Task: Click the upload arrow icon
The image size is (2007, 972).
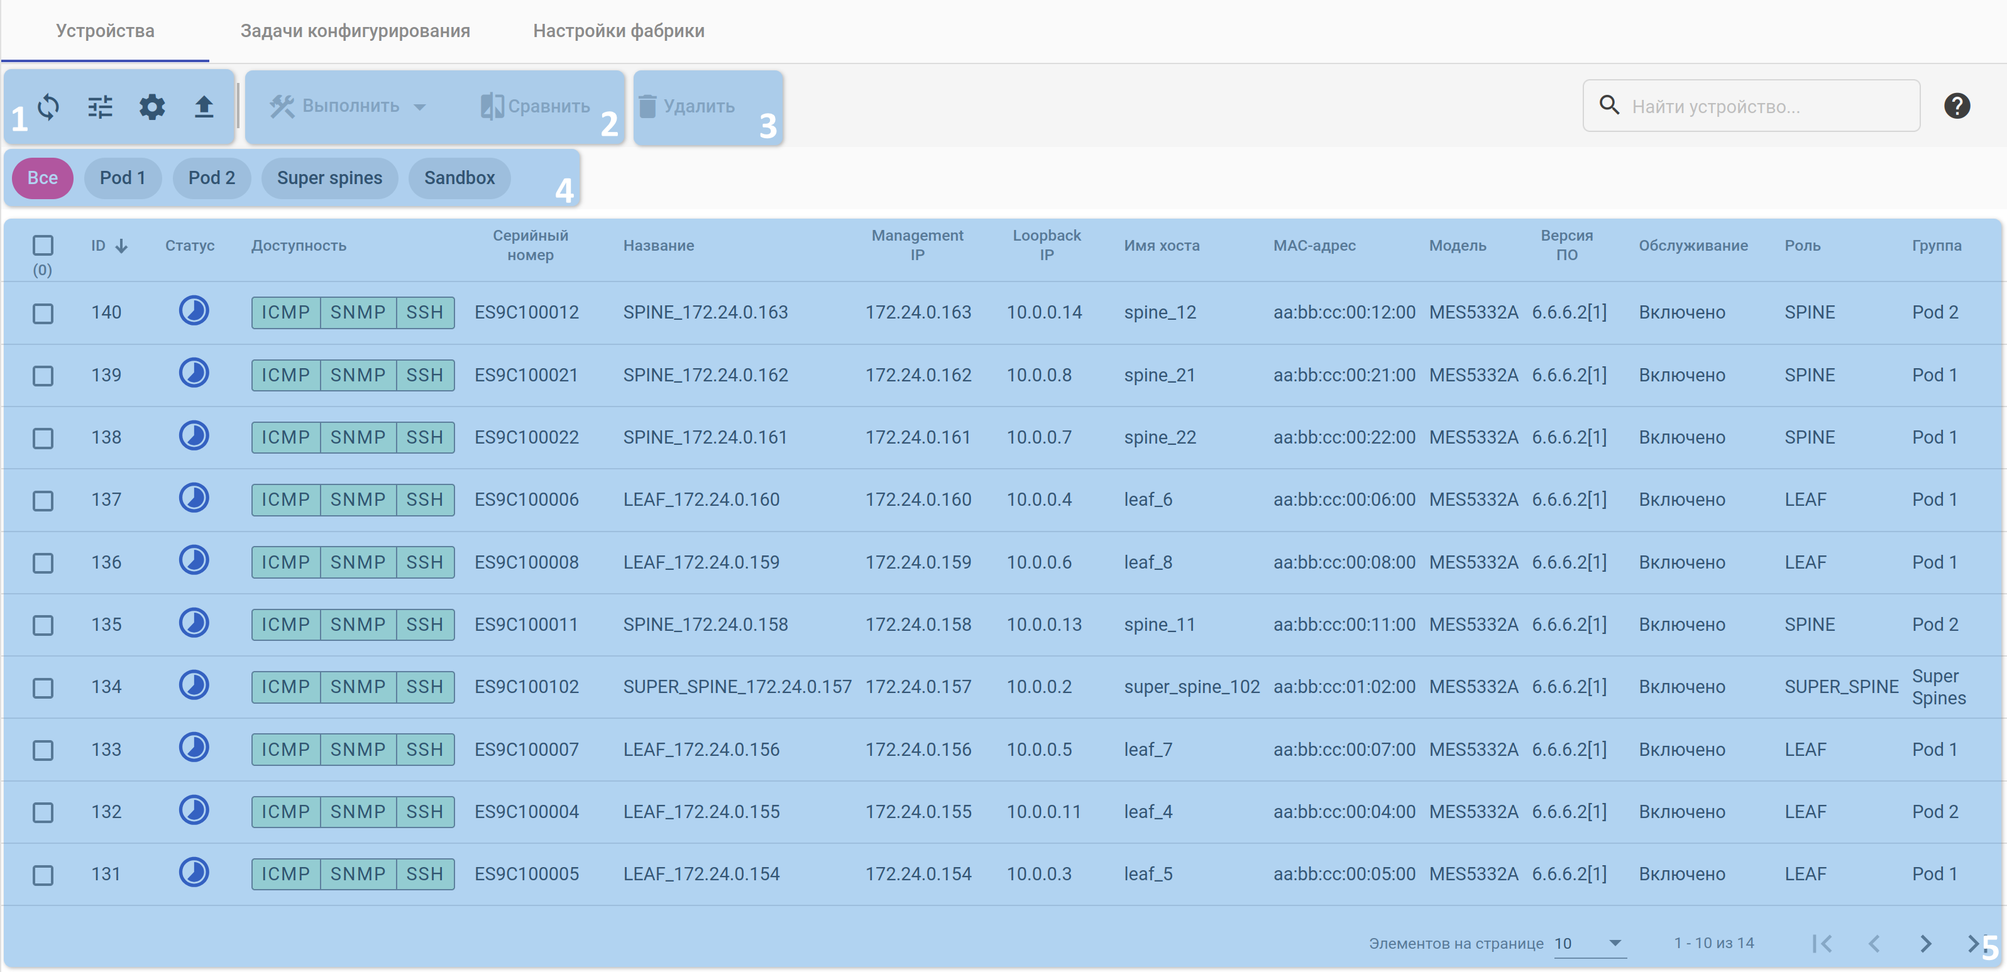Action: coord(204,107)
